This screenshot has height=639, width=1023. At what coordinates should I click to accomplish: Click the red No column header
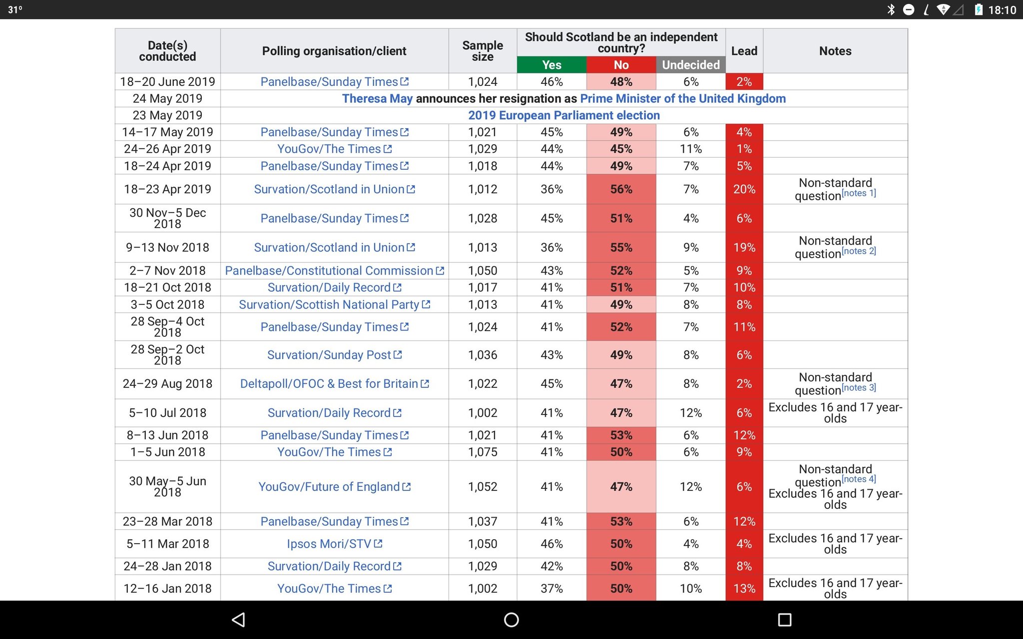tap(621, 65)
